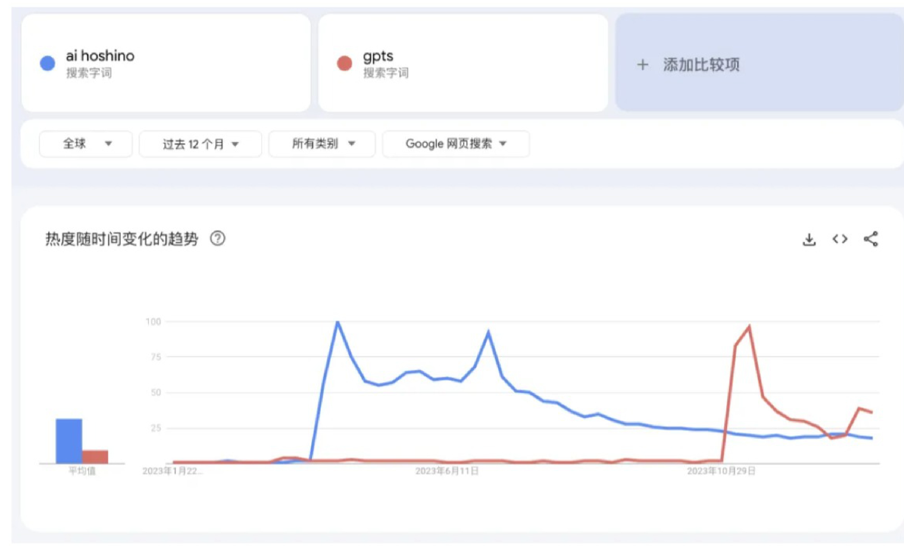Open the Google 网页搜索 search type dropdown
The width and height of the screenshot is (904, 547).
point(456,144)
